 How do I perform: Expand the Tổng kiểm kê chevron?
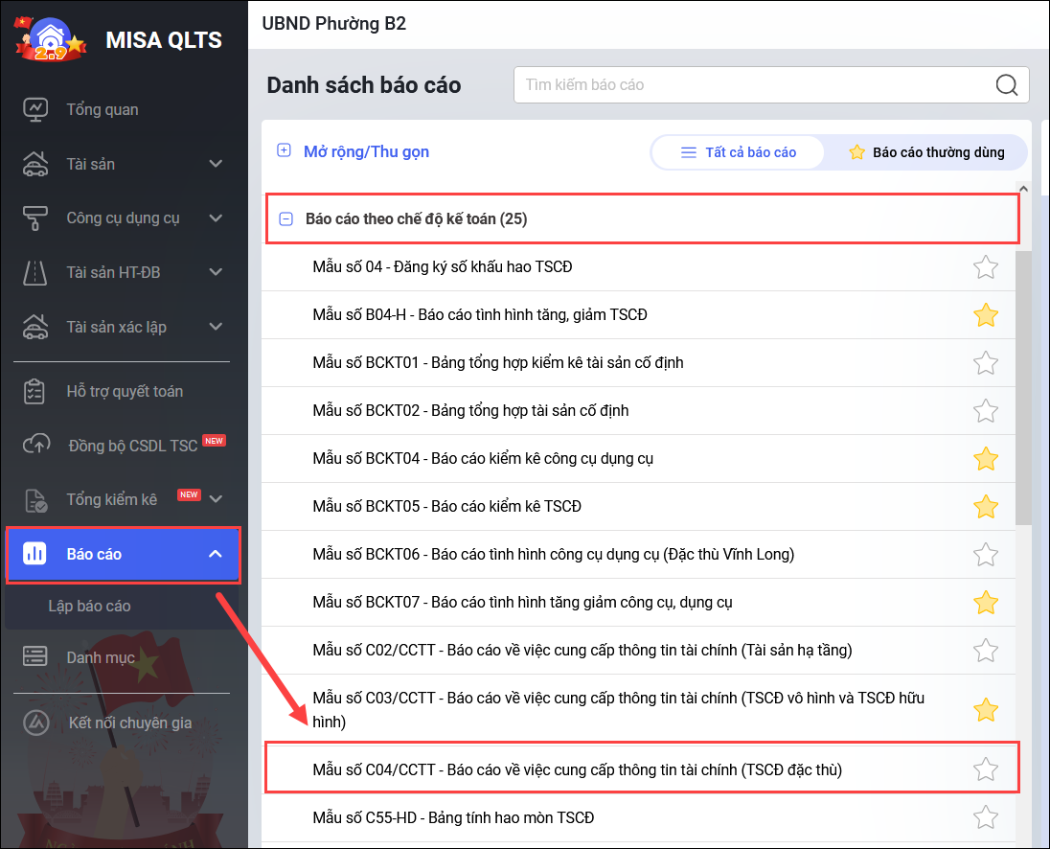coord(216,499)
